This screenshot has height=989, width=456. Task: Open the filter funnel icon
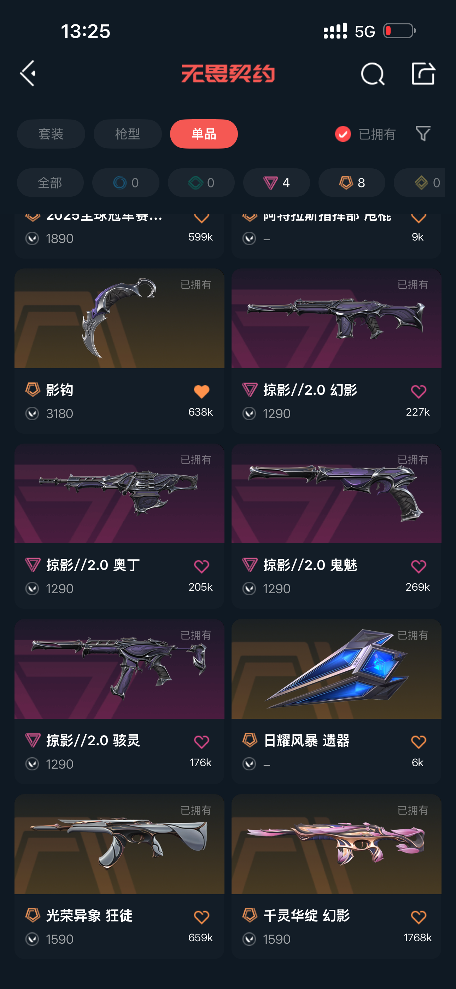pos(423,133)
